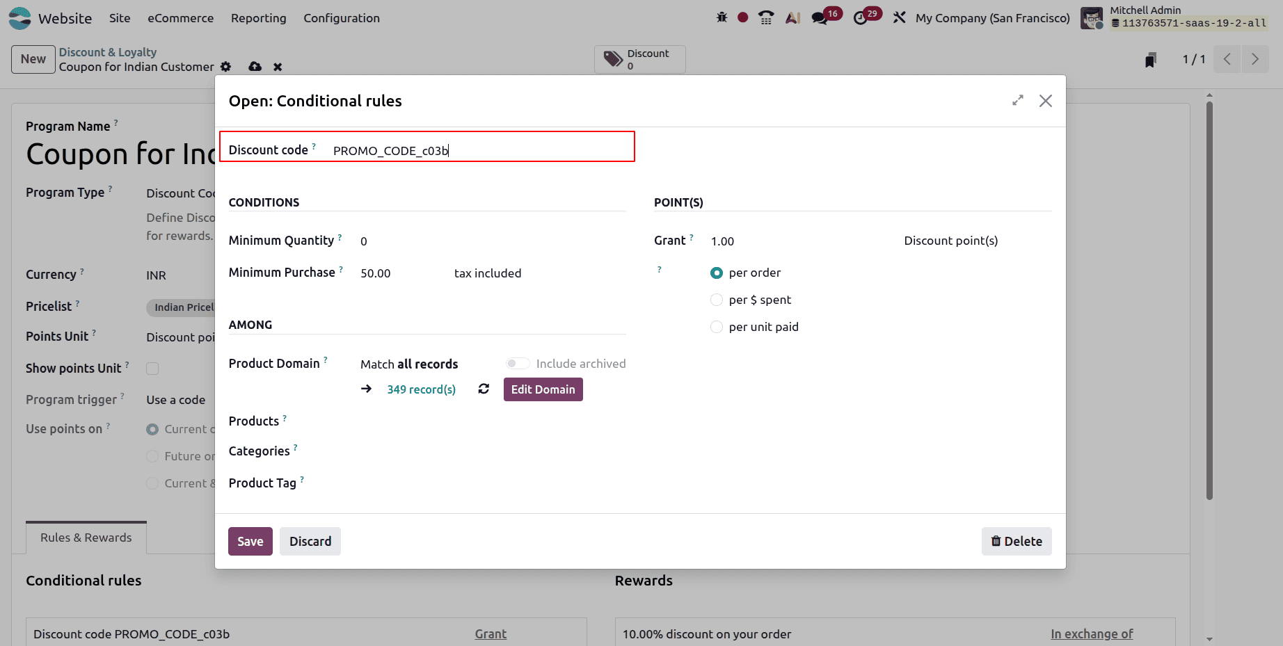Click the Edit Domain button
This screenshot has width=1283, height=646.
click(x=543, y=389)
